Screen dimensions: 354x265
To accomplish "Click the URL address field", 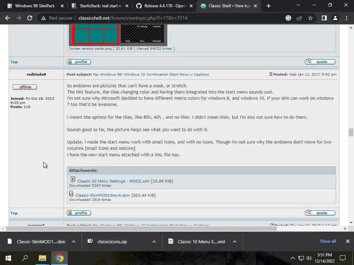I will 133,18.
